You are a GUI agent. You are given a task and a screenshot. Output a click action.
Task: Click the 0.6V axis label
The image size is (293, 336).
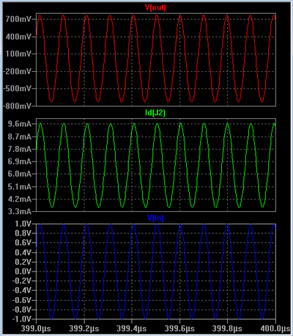(x=23, y=243)
